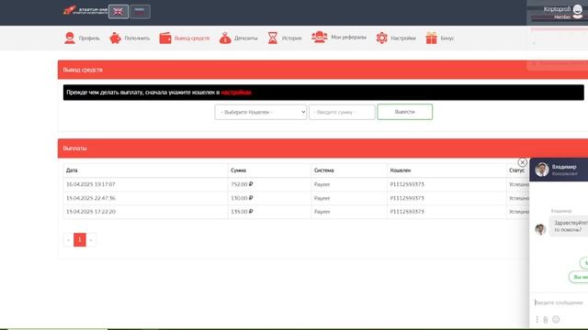Click the money bag Депозиты icon
588x330 pixels.
tap(225, 38)
